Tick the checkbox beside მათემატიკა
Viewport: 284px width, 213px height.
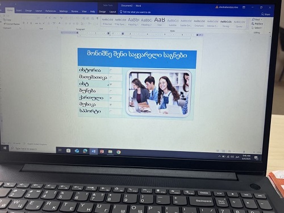111,77
